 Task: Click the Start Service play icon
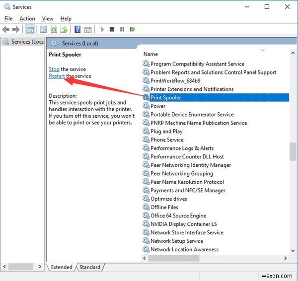pos(102,29)
